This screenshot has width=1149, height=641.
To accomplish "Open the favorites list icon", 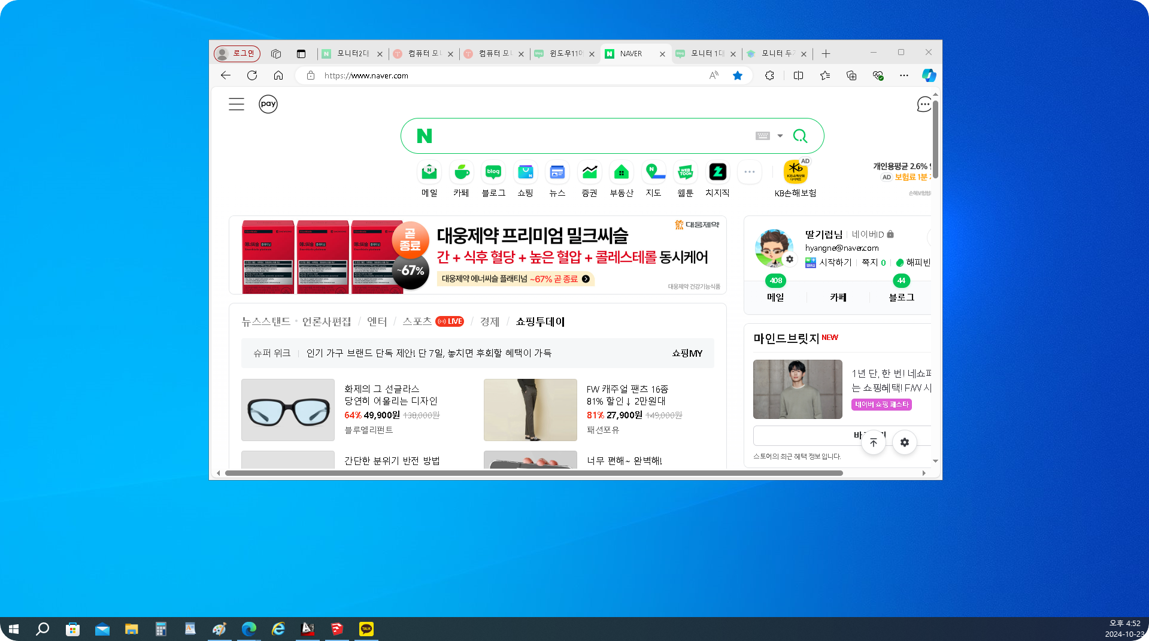I will pos(825,75).
